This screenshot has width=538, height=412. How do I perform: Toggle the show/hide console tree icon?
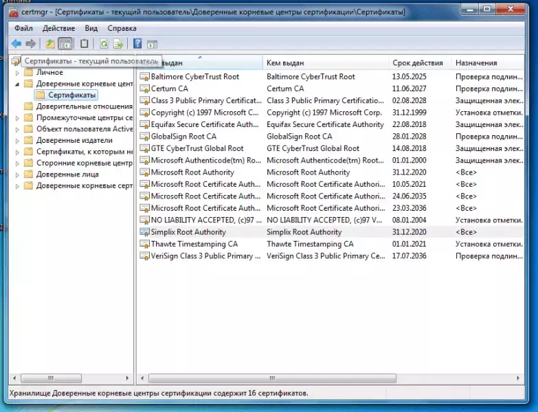[x=65, y=43]
